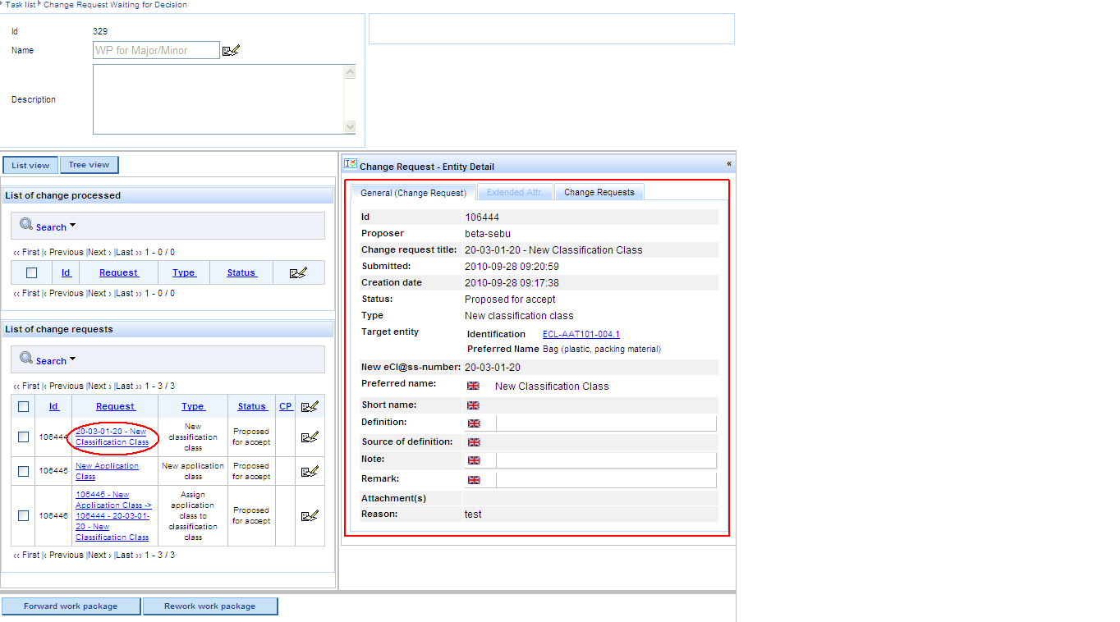Click into the Remark input field

pos(605,480)
